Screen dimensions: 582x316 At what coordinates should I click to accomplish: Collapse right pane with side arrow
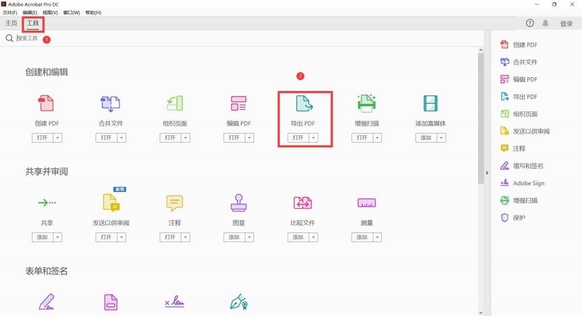[x=487, y=173]
